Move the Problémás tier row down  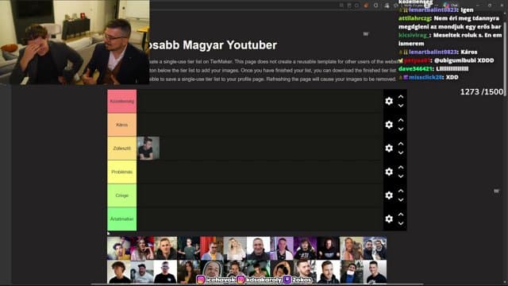401,176
